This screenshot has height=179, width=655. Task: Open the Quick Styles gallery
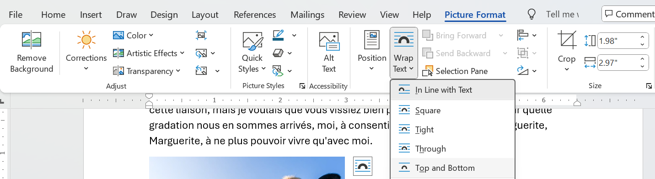252,52
